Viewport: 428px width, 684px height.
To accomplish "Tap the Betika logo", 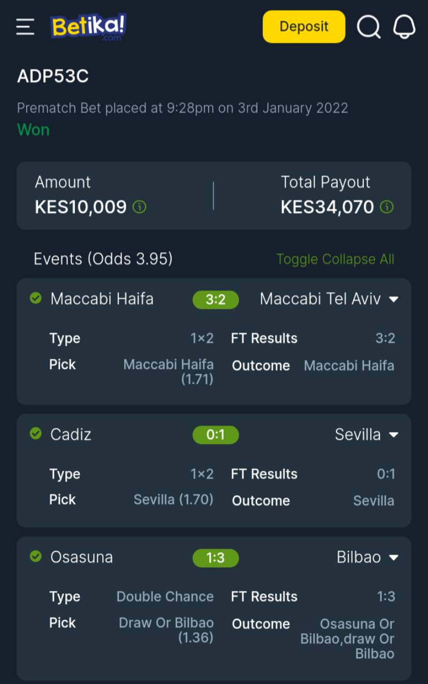I will point(88,27).
